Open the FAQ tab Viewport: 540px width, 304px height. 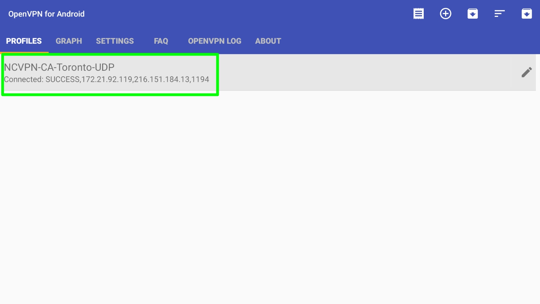(161, 41)
